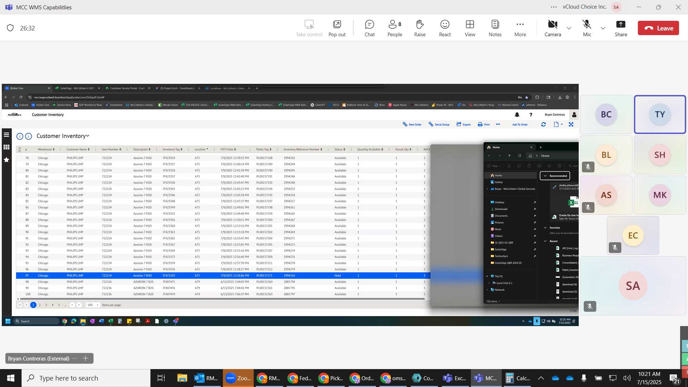Open Task View on the taskbar
The image size is (688, 387).
[161, 378]
